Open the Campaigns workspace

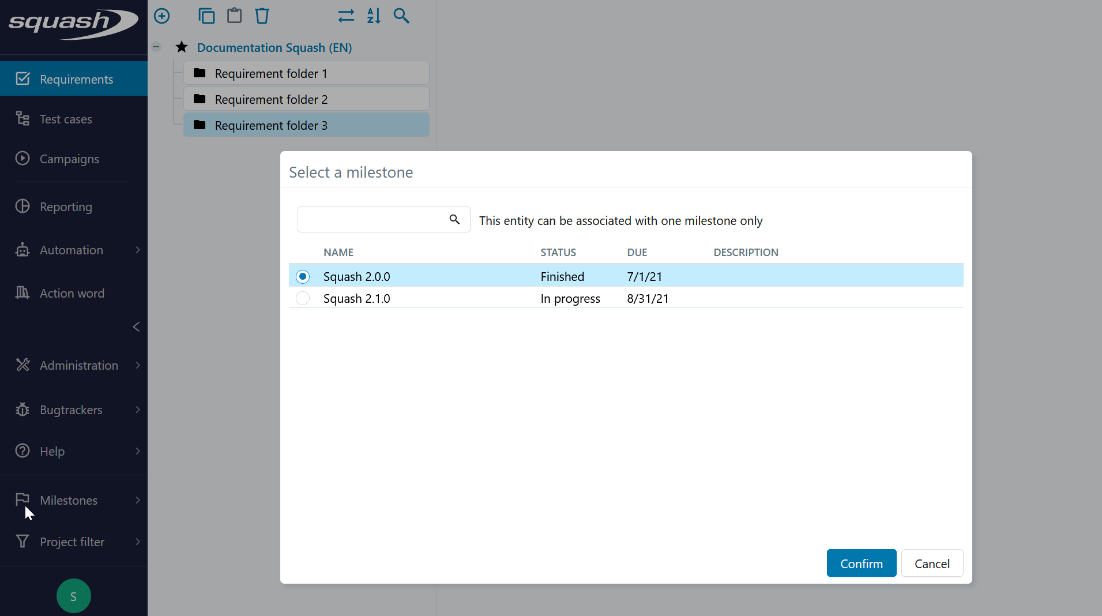(69, 159)
